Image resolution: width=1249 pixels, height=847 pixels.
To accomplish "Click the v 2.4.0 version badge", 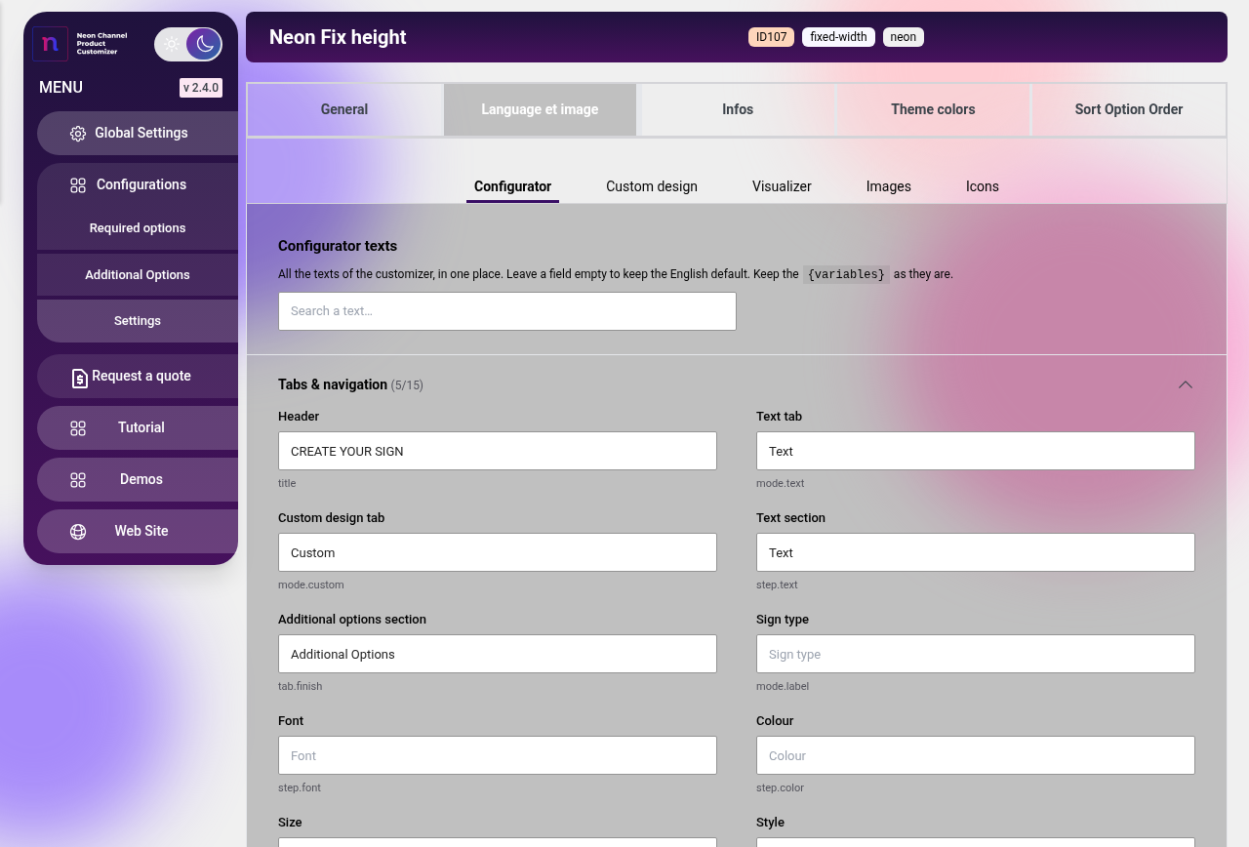I will (x=201, y=88).
